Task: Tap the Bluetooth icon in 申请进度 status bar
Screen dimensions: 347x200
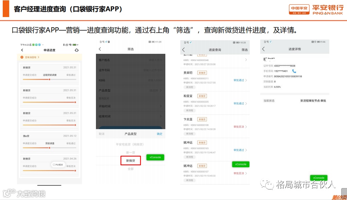Action: click(64, 45)
